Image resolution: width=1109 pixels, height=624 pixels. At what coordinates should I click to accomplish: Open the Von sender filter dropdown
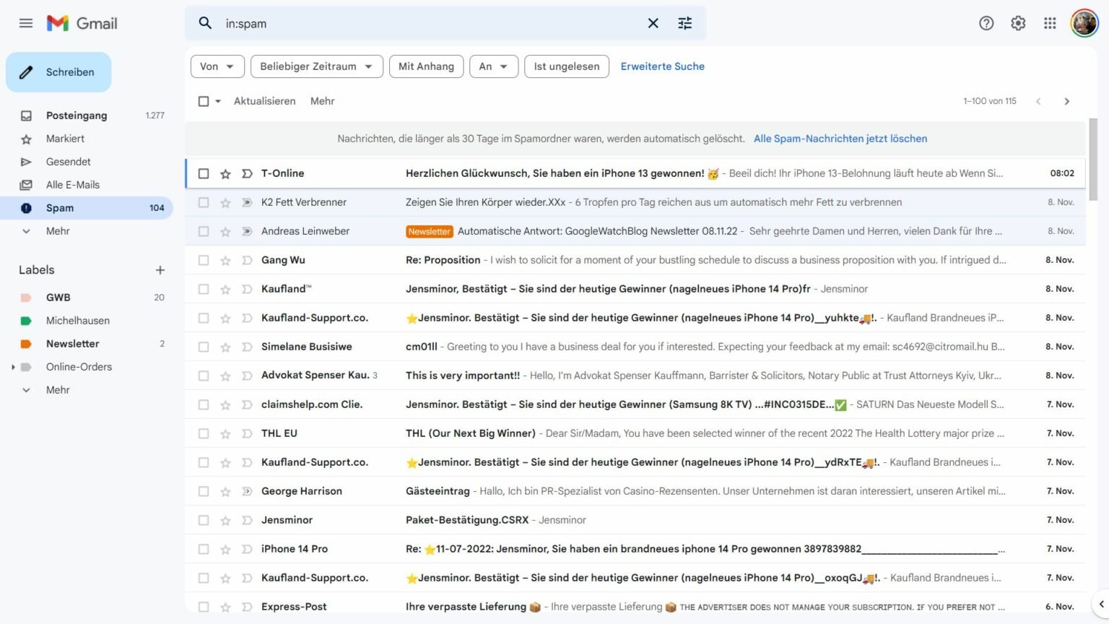[x=217, y=66]
